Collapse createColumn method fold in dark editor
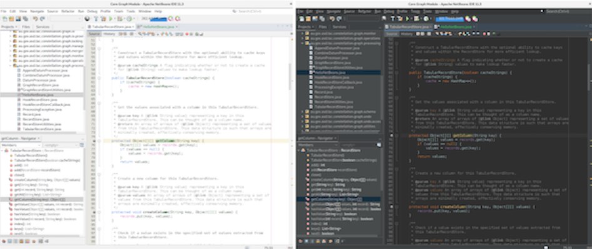The height and width of the screenshot is (249, 592). 397,207
